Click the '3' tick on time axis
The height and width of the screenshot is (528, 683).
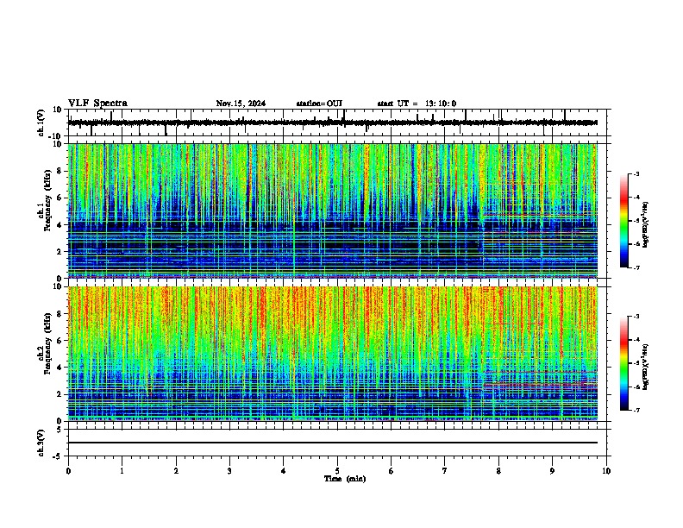(229, 471)
